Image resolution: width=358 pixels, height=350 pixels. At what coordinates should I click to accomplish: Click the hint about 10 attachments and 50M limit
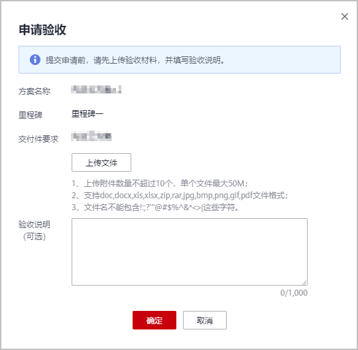160,184
